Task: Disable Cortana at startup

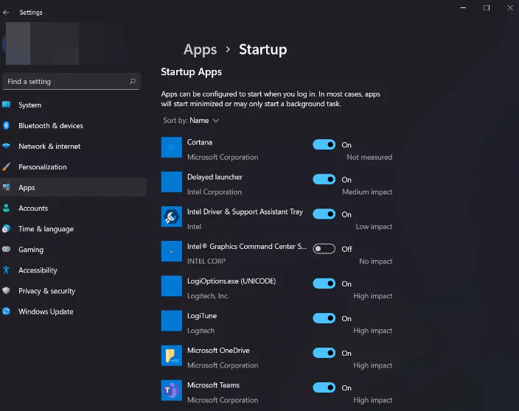Action: [324, 145]
